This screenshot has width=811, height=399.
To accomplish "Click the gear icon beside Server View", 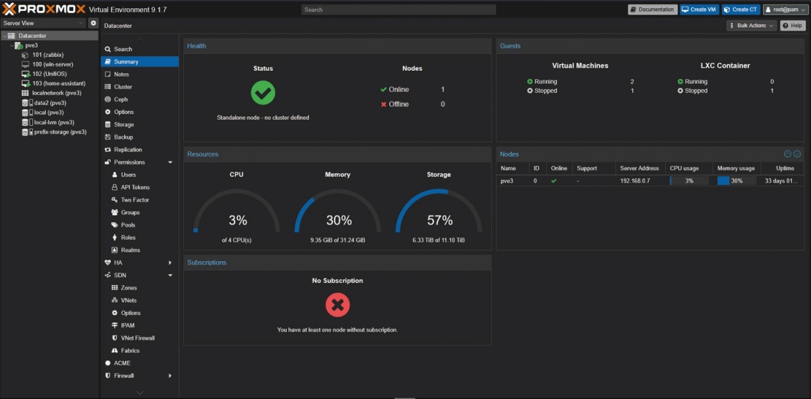I will click(93, 23).
